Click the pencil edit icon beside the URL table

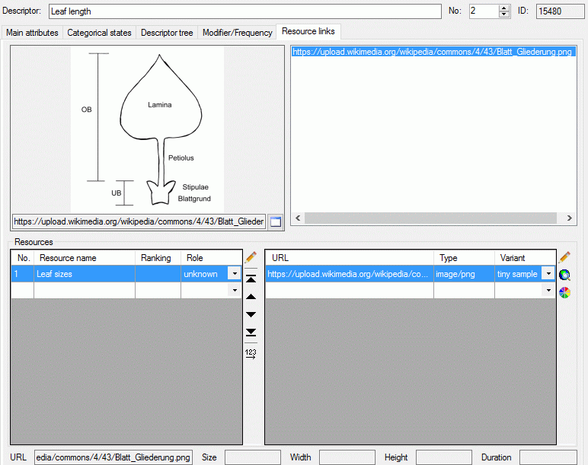point(564,258)
